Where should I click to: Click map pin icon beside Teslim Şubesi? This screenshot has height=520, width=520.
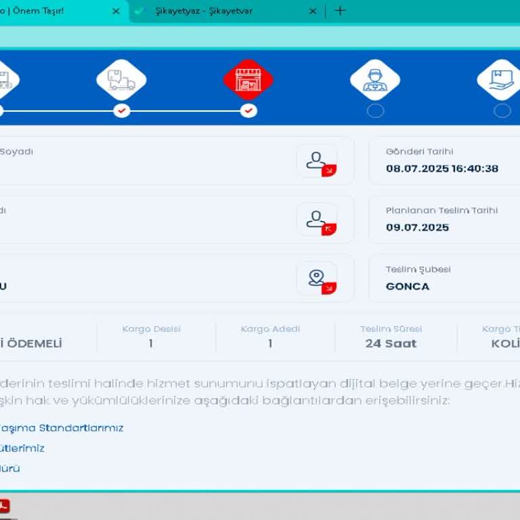point(316,278)
